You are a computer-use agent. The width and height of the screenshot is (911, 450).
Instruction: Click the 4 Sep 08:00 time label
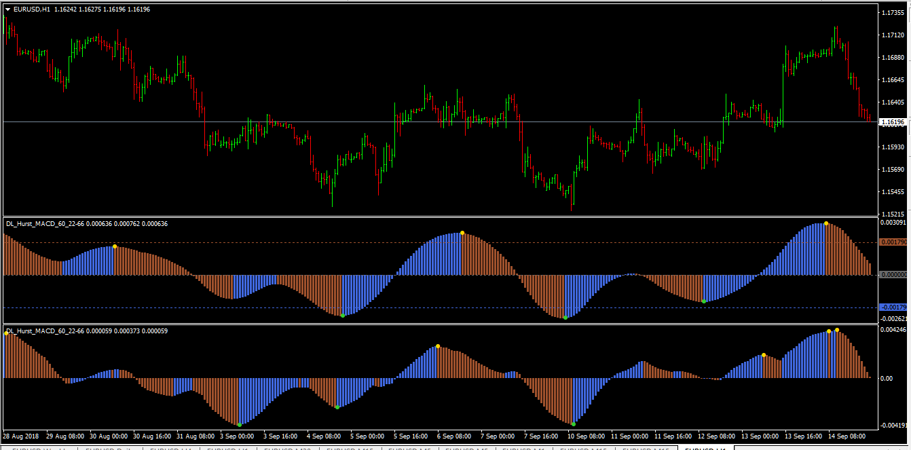pyautogui.click(x=325, y=436)
